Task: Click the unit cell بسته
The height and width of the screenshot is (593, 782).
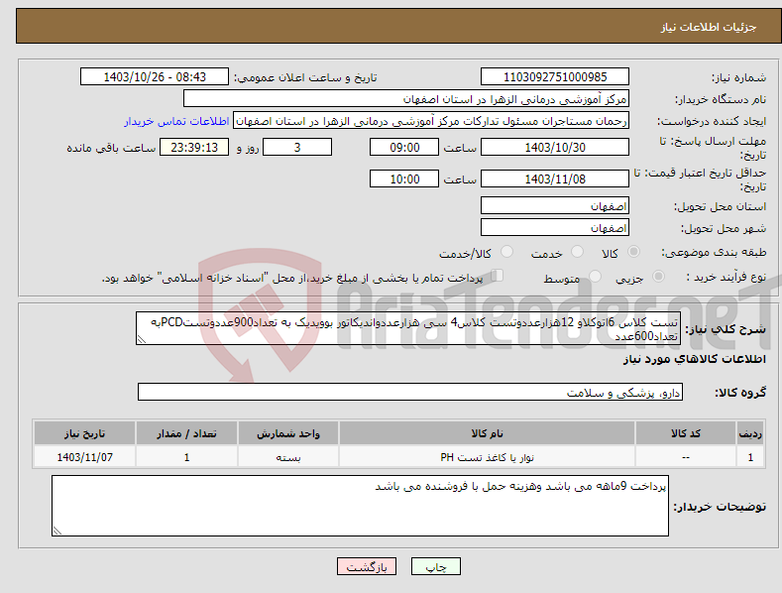Action: [x=288, y=457]
